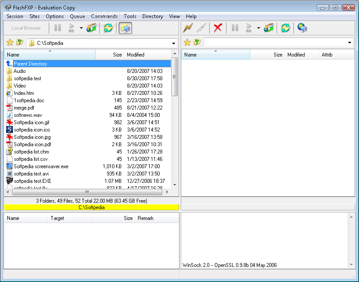Click the right pane globe browser switch icon
This screenshot has height=282, width=359.
tap(302, 28)
